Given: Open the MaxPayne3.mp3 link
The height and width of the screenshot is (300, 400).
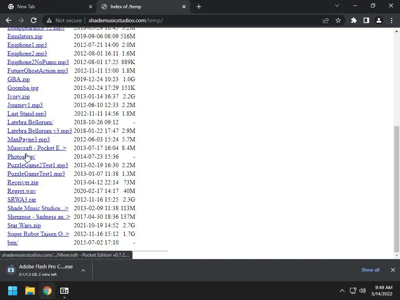Looking at the screenshot, I should (29, 139).
